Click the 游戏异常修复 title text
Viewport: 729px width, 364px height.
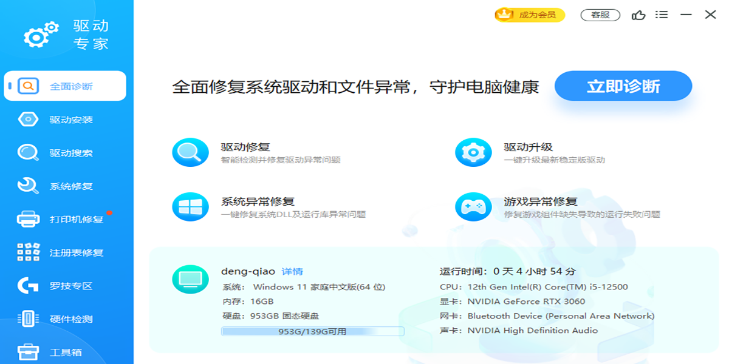541,201
